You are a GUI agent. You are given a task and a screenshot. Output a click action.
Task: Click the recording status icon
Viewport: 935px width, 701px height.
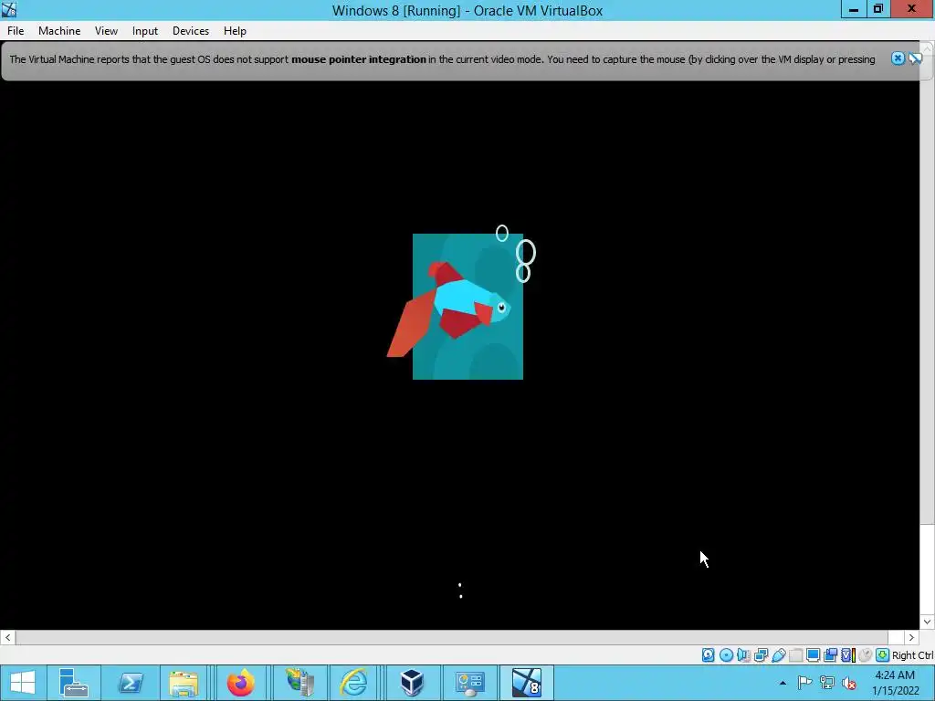tap(830, 655)
